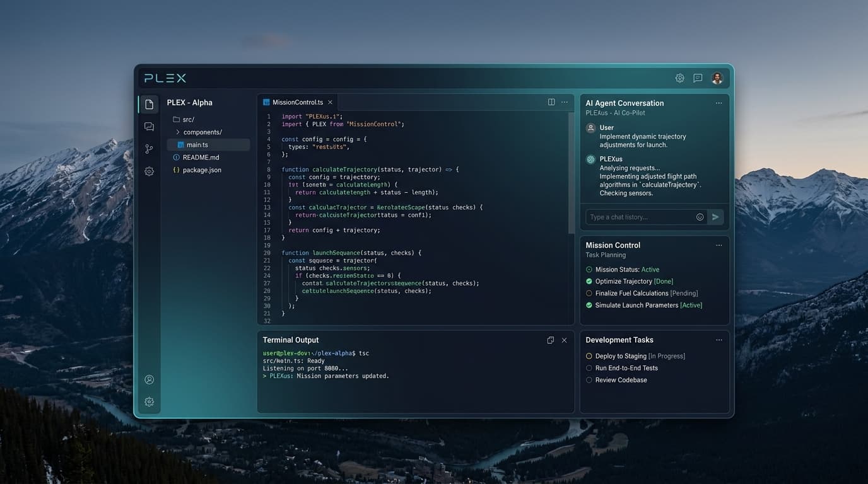Toggle Simulate Launch Parameters check
The image size is (868, 484).
[x=589, y=305]
